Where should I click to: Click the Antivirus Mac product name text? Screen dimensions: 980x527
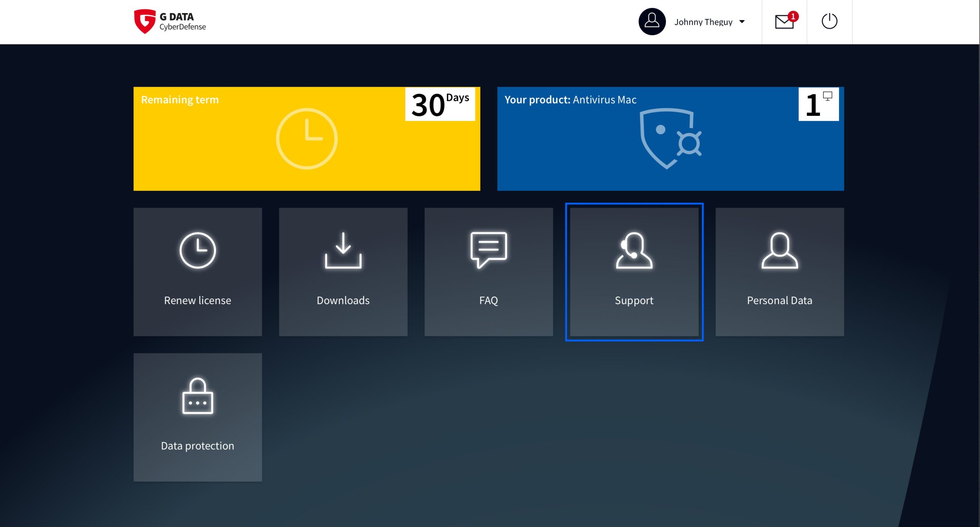pos(604,100)
